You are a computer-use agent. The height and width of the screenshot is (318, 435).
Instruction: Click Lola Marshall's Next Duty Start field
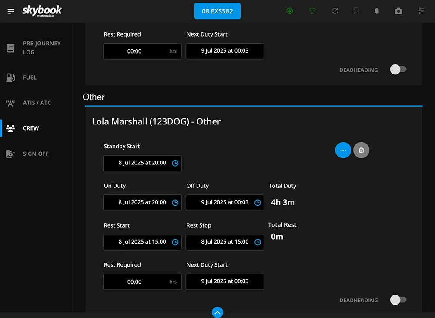pos(225,281)
